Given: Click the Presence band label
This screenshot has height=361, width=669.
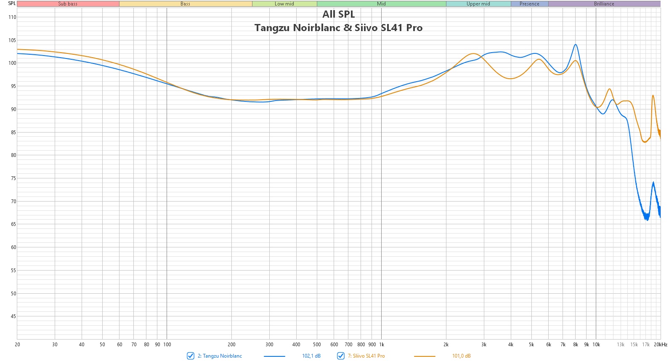Looking at the screenshot, I should [529, 4].
